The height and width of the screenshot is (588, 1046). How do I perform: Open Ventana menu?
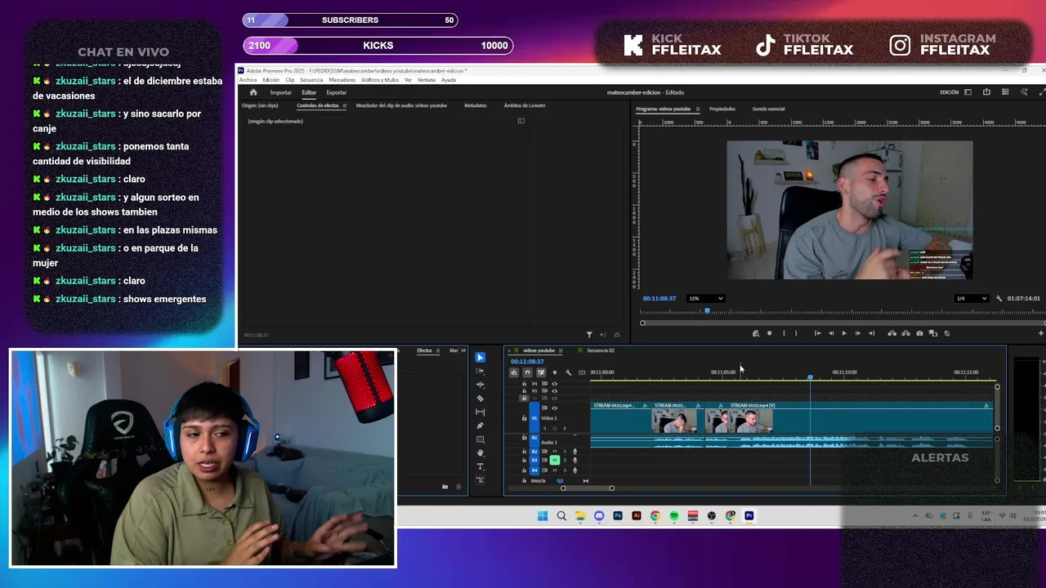[x=426, y=80]
